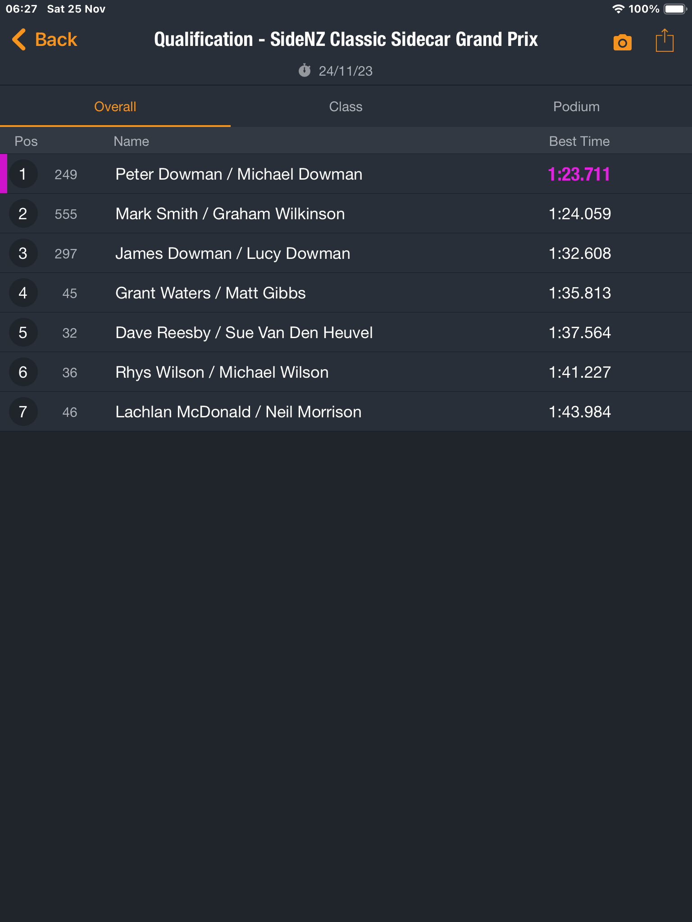Click the stopwatch icon beside the date
Viewport: 692px width, 922px height.
305,70
